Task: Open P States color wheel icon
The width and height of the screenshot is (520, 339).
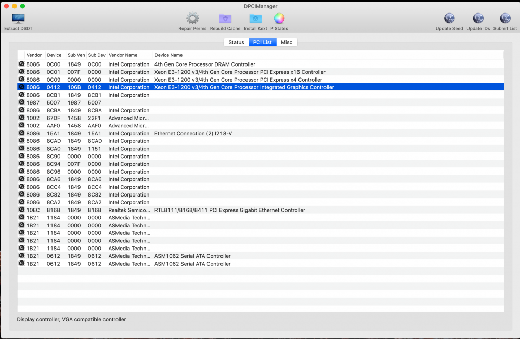Action: pyautogui.click(x=279, y=19)
